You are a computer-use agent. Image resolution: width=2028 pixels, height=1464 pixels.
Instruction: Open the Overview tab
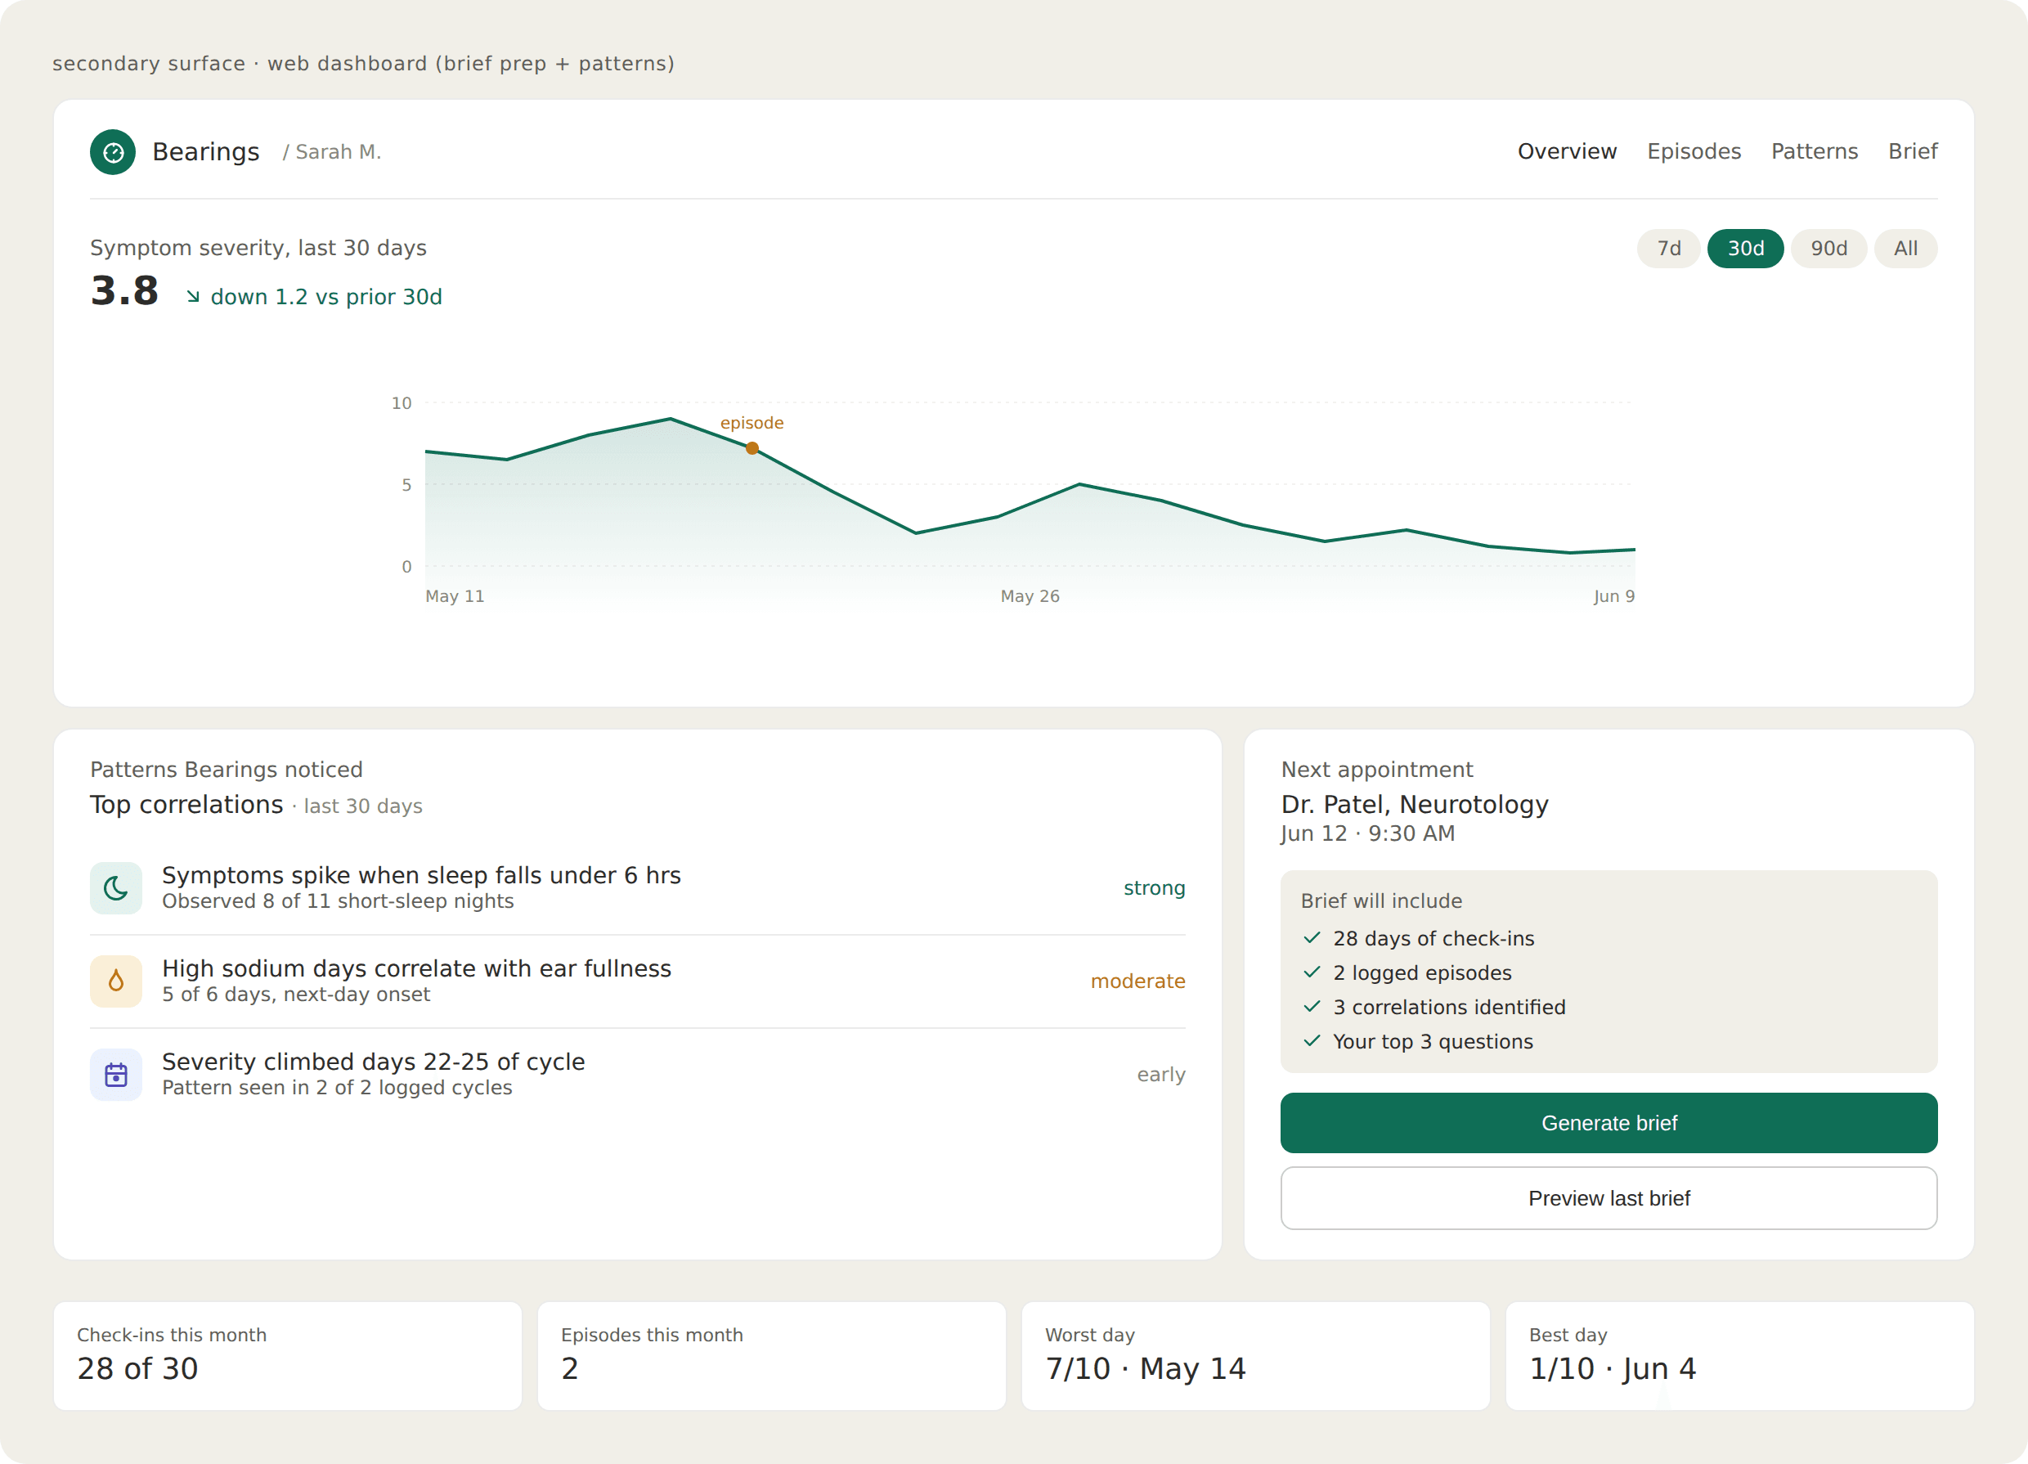(x=1567, y=151)
